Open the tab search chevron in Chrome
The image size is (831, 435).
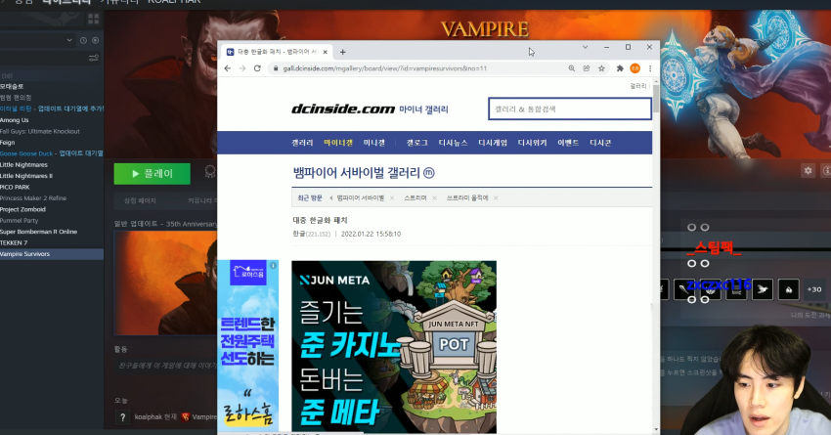pos(585,47)
